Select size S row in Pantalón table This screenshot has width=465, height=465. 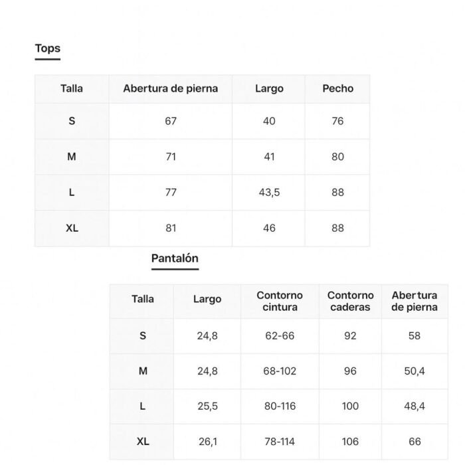279,336
